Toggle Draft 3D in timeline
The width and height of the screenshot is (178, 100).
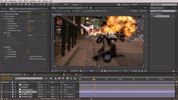pos(51,78)
